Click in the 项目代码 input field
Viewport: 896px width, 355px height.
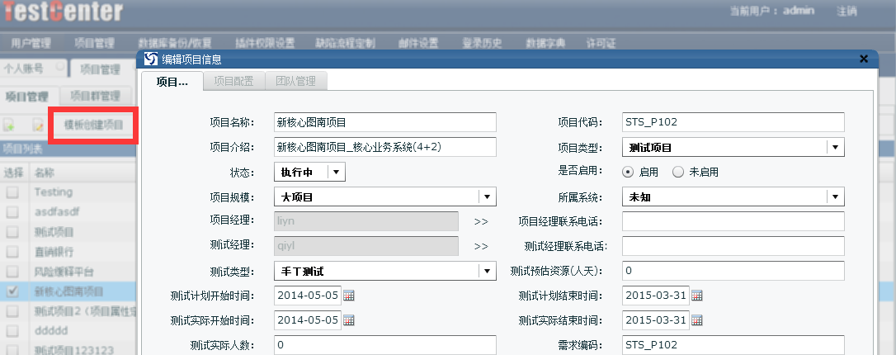733,122
